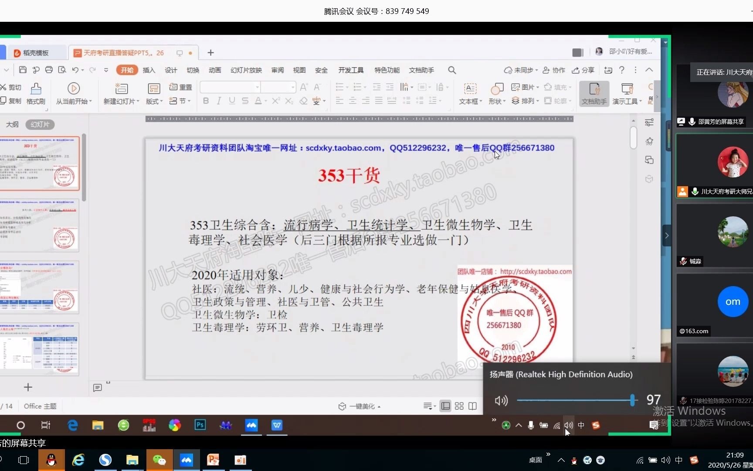753x471 pixels.
Task: Toggle italic formatting
Action: coord(219,101)
